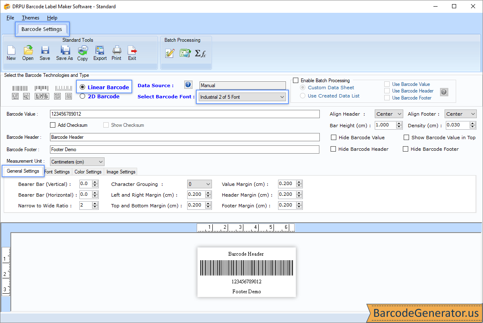
Task: Click the Barcode Footer text field
Action: click(x=185, y=150)
